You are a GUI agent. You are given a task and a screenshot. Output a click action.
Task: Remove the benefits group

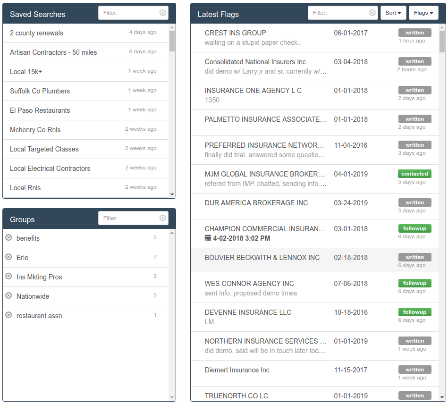pyautogui.click(x=9, y=237)
